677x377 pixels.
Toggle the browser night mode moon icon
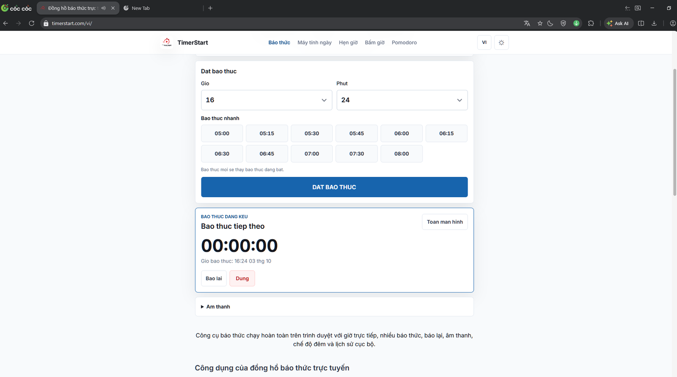(550, 23)
